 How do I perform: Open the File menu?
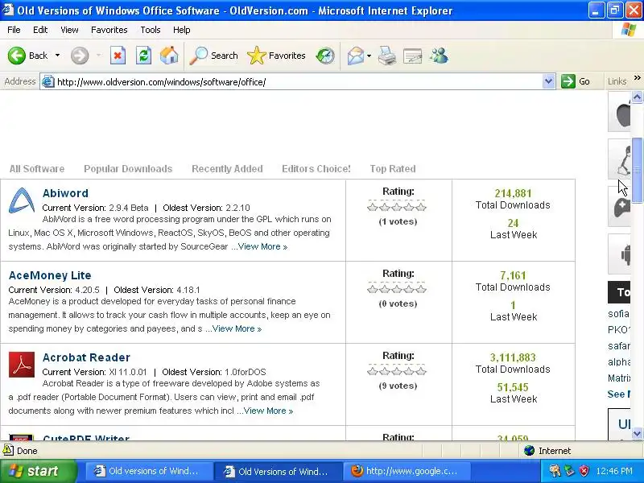[x=14, y=30]
